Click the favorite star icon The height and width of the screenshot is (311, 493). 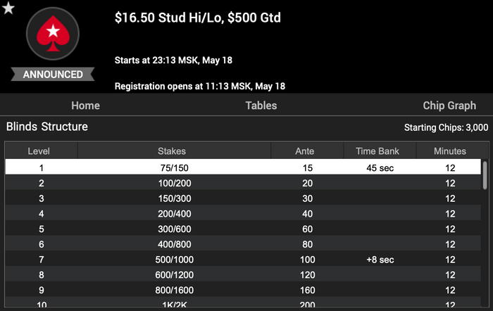click(8, 8)
